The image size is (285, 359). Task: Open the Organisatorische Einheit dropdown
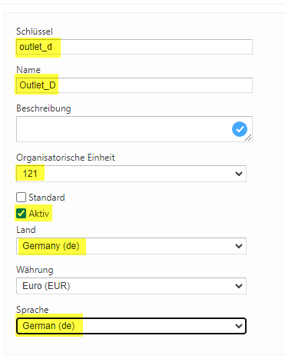tap(131, 174)
